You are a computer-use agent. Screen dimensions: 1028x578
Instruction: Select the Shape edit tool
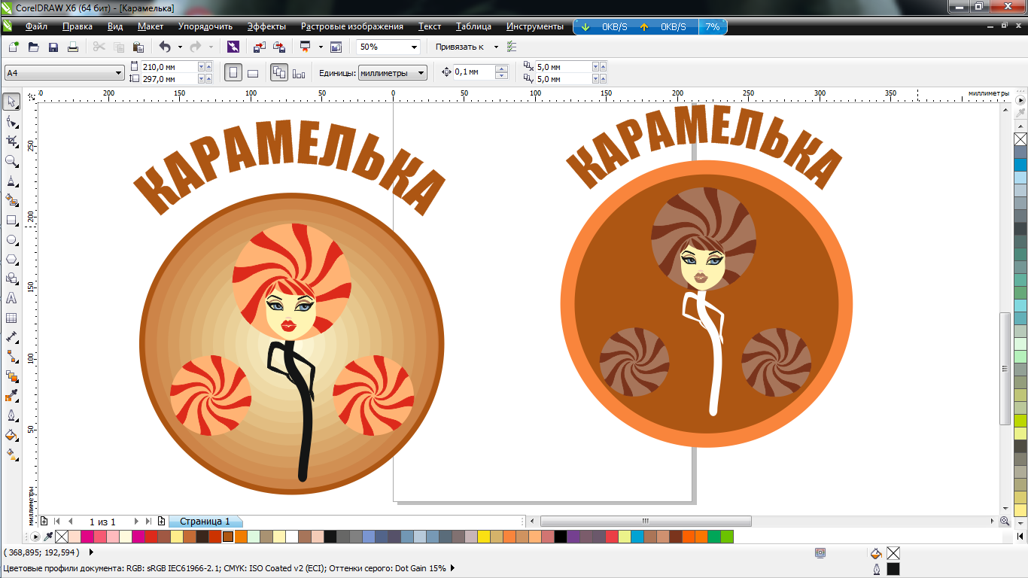point(11,121)
